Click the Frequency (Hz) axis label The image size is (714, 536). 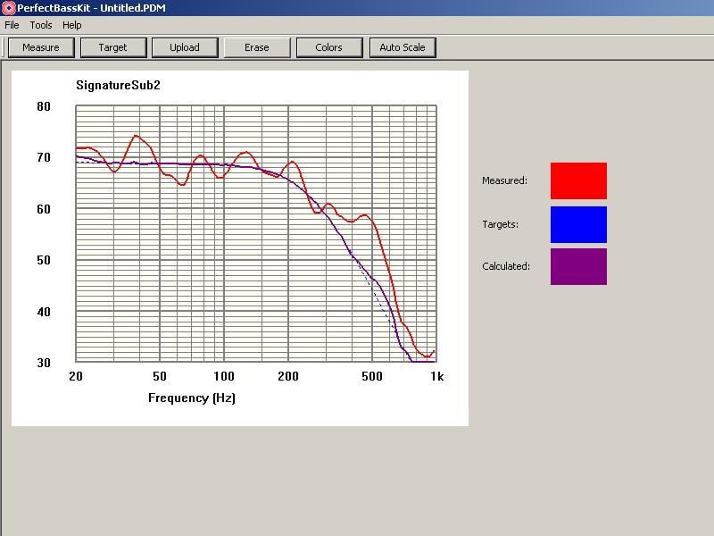pyautogui.click(x=191, y=398)
